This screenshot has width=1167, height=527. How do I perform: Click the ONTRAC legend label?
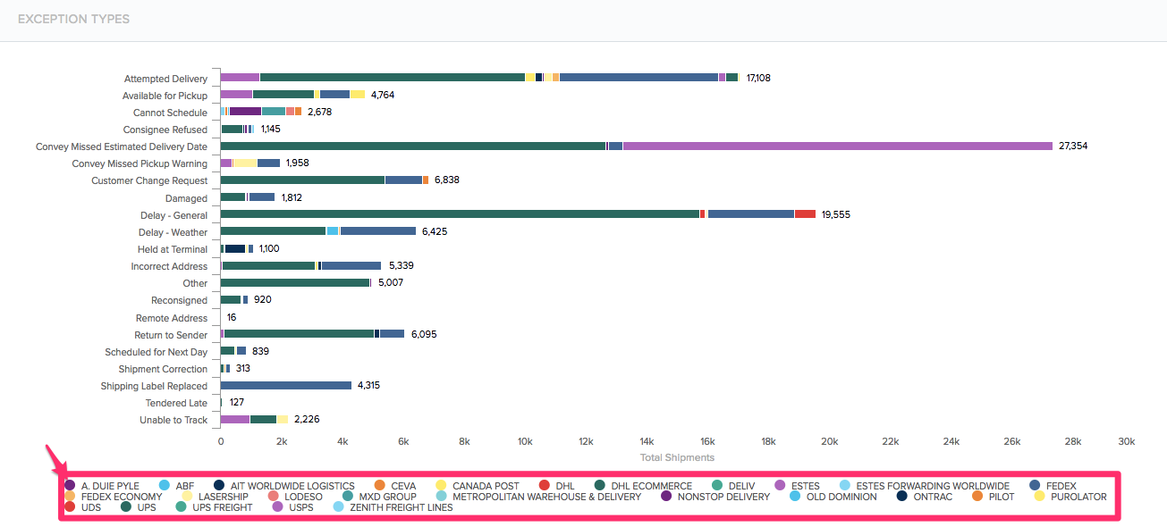click(x=934, y=497)
